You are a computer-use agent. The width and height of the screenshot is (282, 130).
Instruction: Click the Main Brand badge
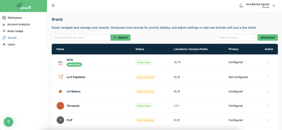pyautogui.click(x=74, y=65)
